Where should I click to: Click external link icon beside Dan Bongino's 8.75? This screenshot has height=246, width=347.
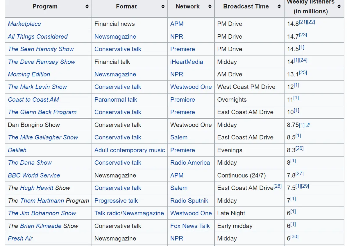click(x=307, y=125)
